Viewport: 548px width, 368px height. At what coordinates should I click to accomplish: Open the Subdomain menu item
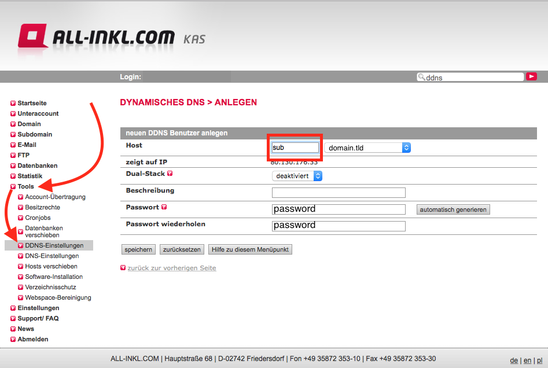pyautogui.click(x=35, y=135)
